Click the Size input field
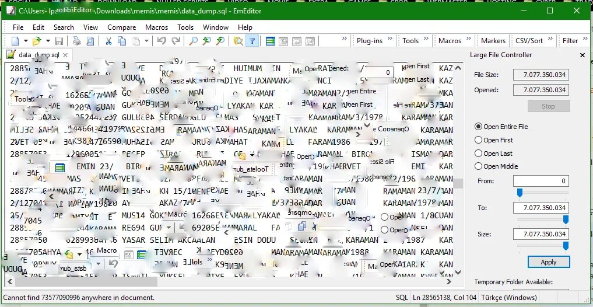 coord(541,234)
